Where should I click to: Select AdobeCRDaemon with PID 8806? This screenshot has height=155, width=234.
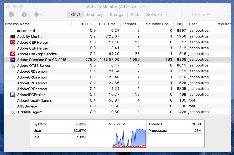coord(117,89)
